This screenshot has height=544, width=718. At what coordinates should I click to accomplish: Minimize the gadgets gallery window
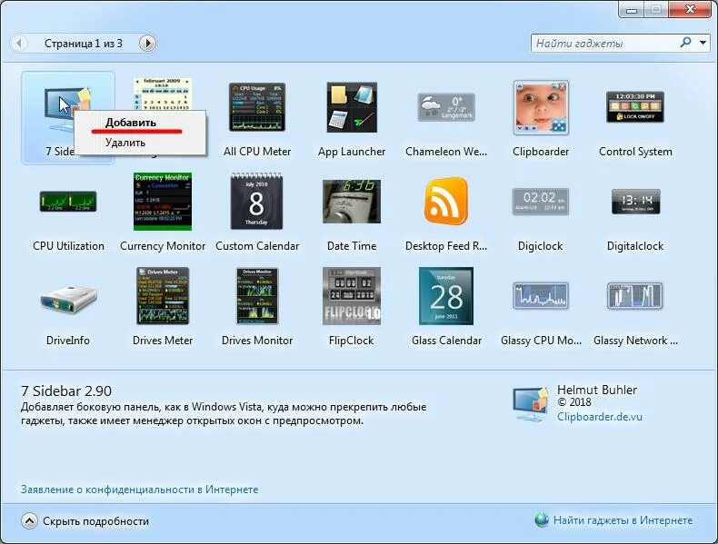[x=632, y=9]
